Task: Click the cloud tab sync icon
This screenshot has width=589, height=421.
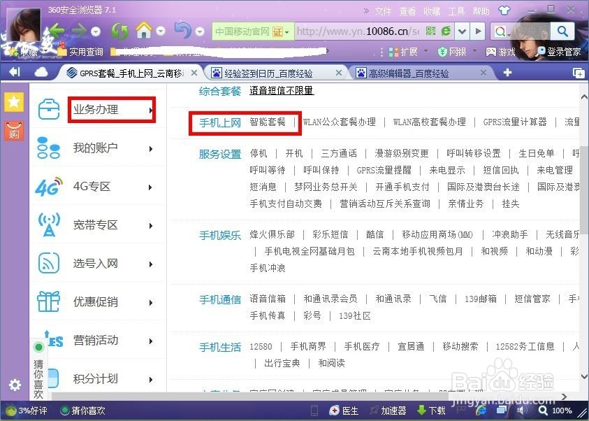Action: click(x=41, y=72)
